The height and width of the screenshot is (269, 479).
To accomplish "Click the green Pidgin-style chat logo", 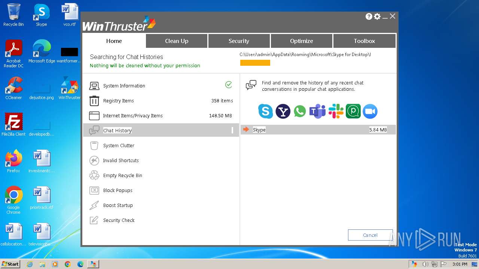I will click(353, 111).
